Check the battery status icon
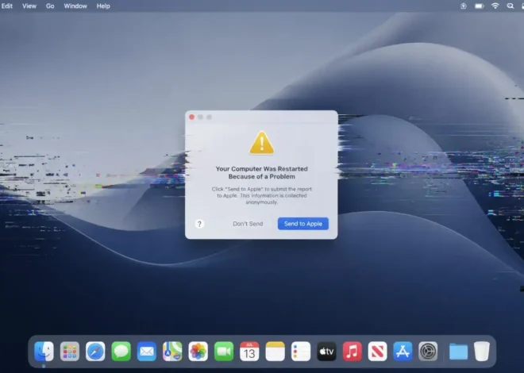Viewport: 524px width, 373px height. tap(480, 6)
